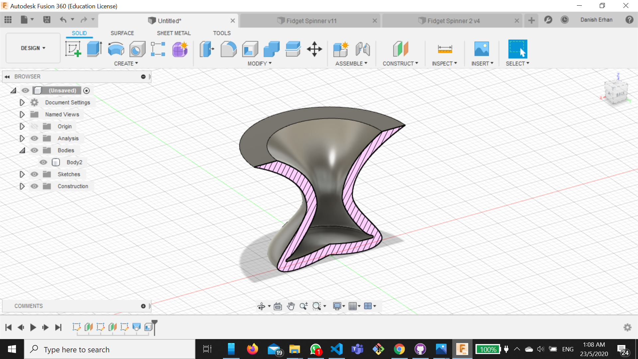638x359 pixels.
Task: Select the Pan hand tool
Action: click(x=291, y=306)
